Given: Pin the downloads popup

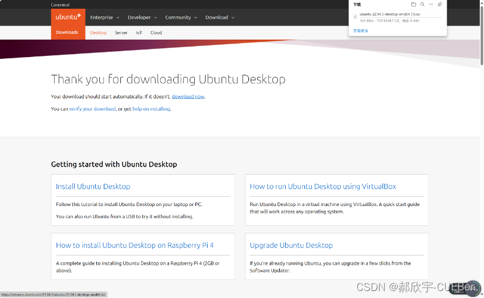Looking at the screenshot, I should click(x=440, y=4).
